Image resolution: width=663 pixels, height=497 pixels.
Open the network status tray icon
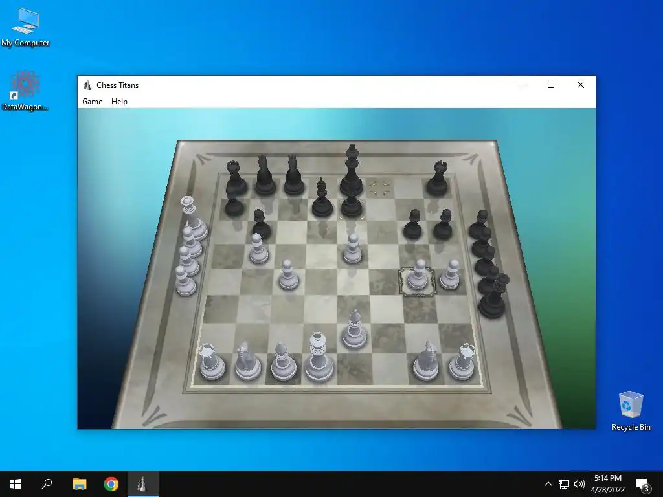click(x=564, y=484)
